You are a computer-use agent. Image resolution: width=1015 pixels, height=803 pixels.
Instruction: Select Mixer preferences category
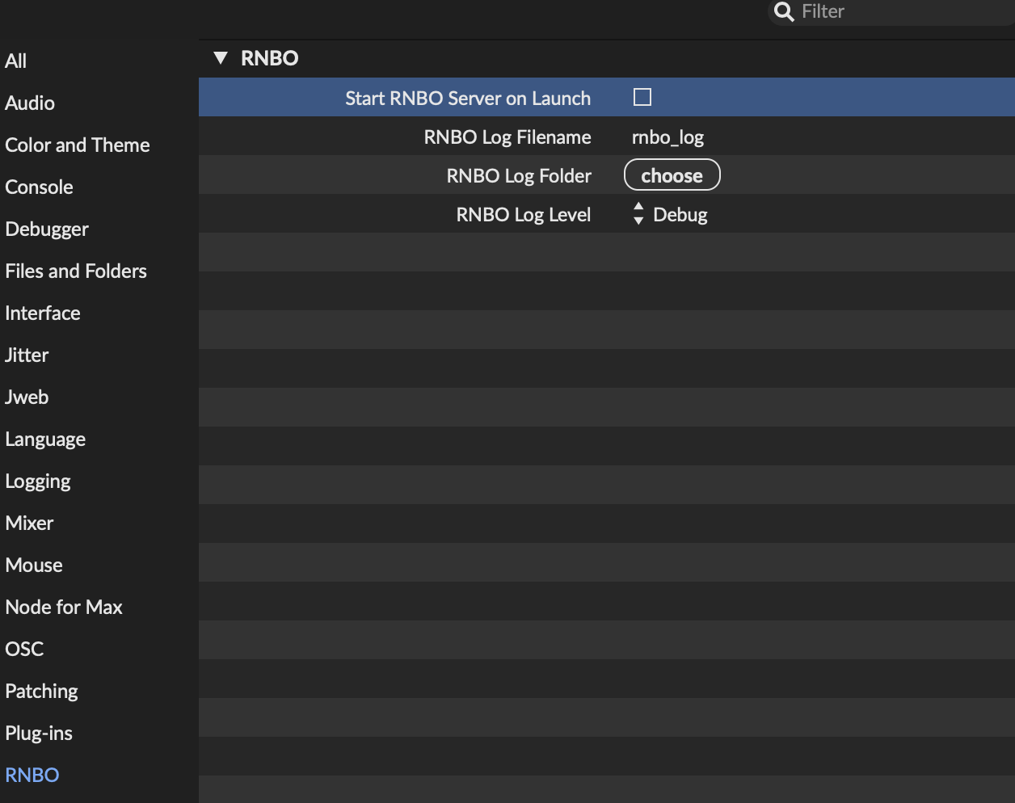[x=29, y=523]
